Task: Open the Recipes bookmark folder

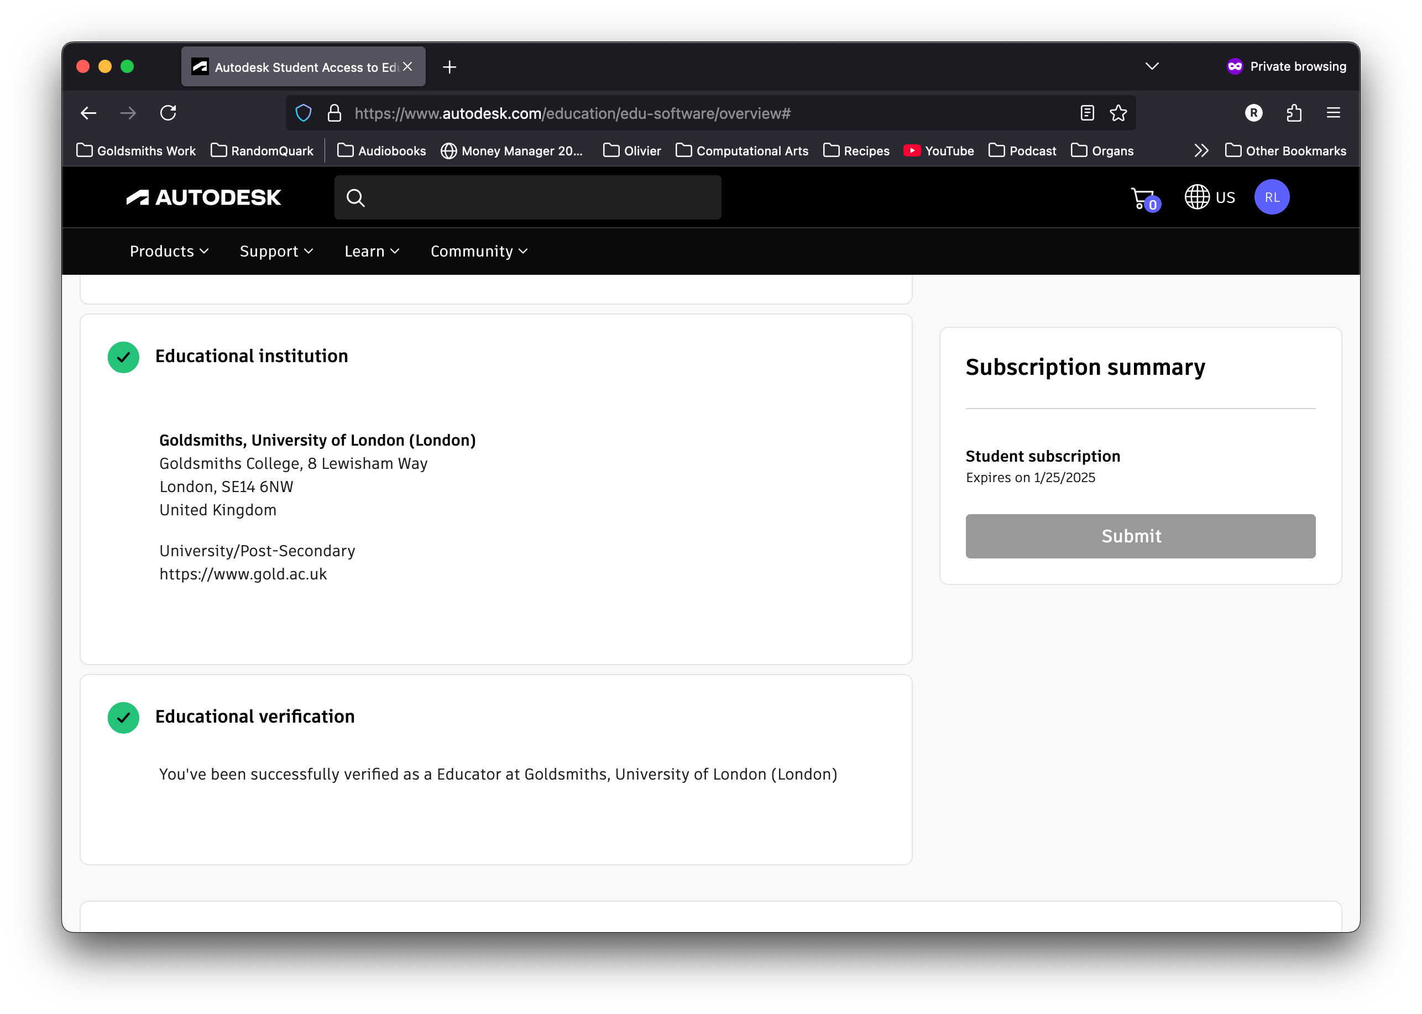Action: (856, 150)
